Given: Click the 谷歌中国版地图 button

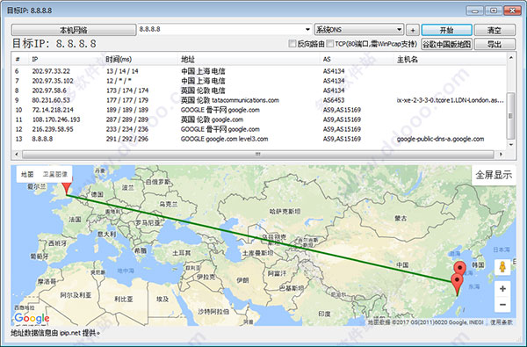Looking at the screenshot, I should click(447, 44).
